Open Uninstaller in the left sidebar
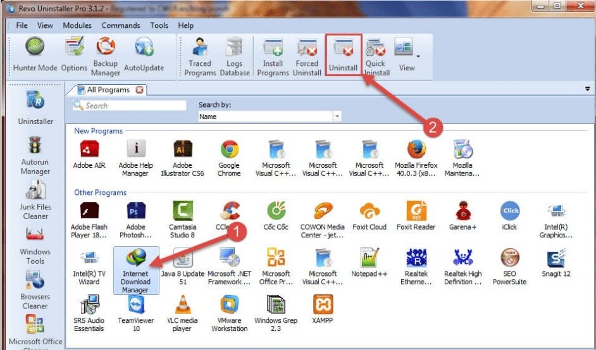The width and height of the screenshot is (596, 350). pyautogui.click(x=35, y=108)
